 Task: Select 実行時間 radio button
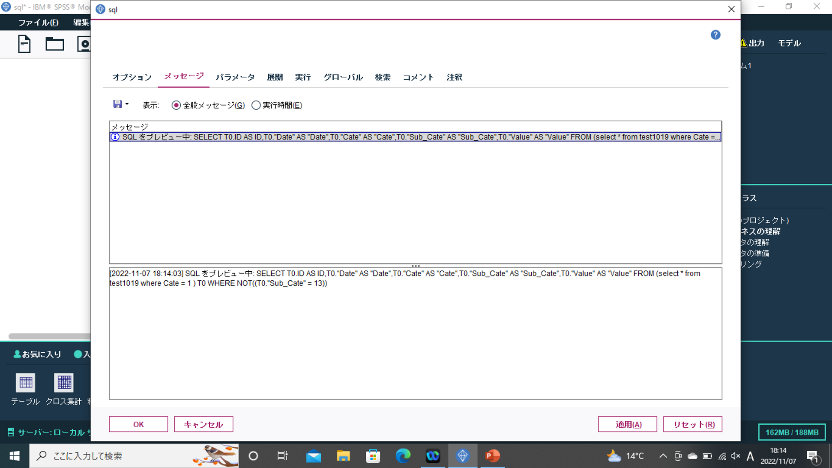click(x=256, y=105)
